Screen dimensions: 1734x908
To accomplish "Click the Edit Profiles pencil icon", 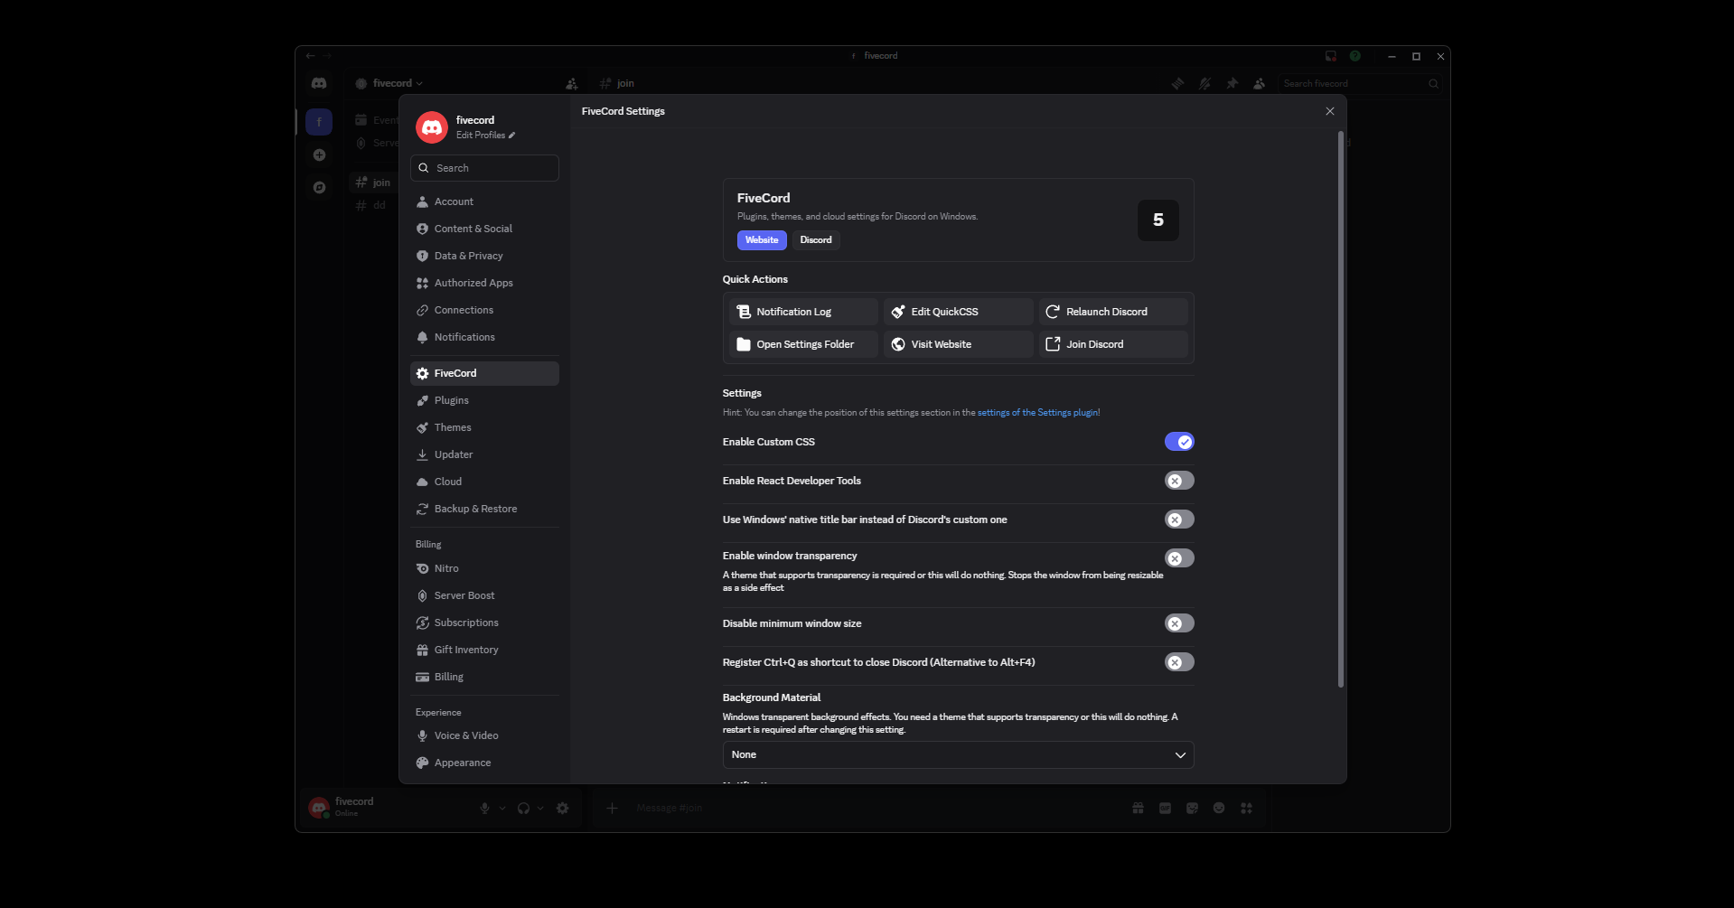I will tap(511, 136).
